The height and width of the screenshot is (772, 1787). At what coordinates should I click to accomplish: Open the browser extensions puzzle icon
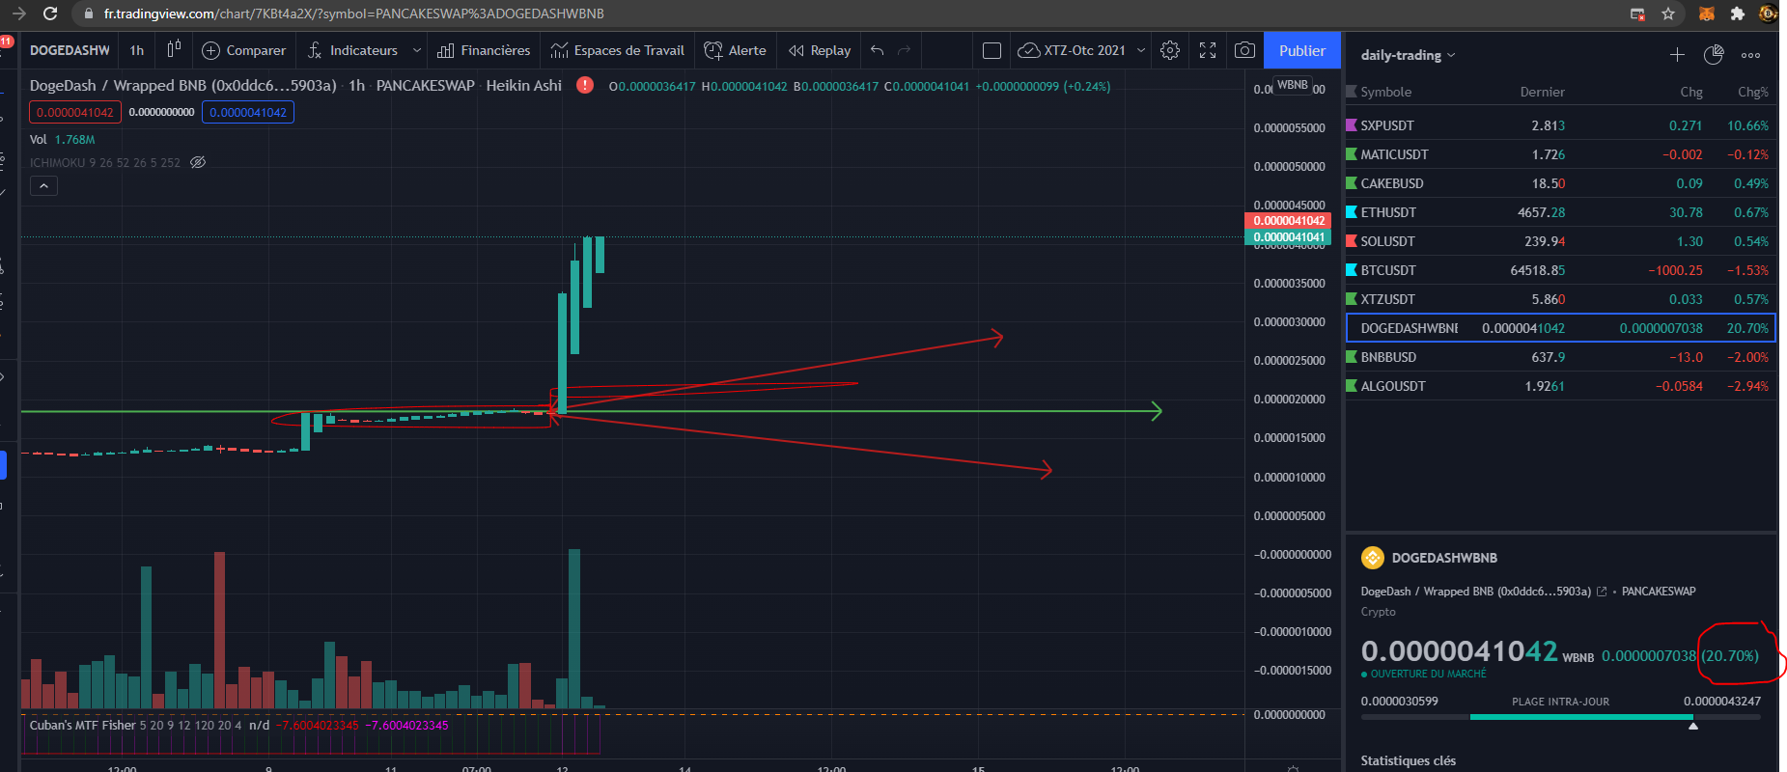pos(1737,14)
